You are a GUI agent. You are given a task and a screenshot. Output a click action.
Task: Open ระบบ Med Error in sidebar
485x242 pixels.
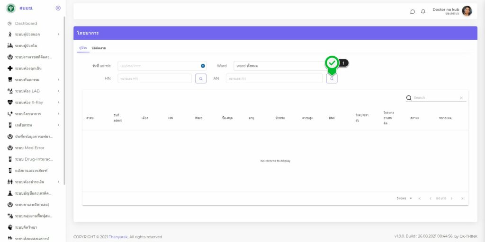click(29, 148)
